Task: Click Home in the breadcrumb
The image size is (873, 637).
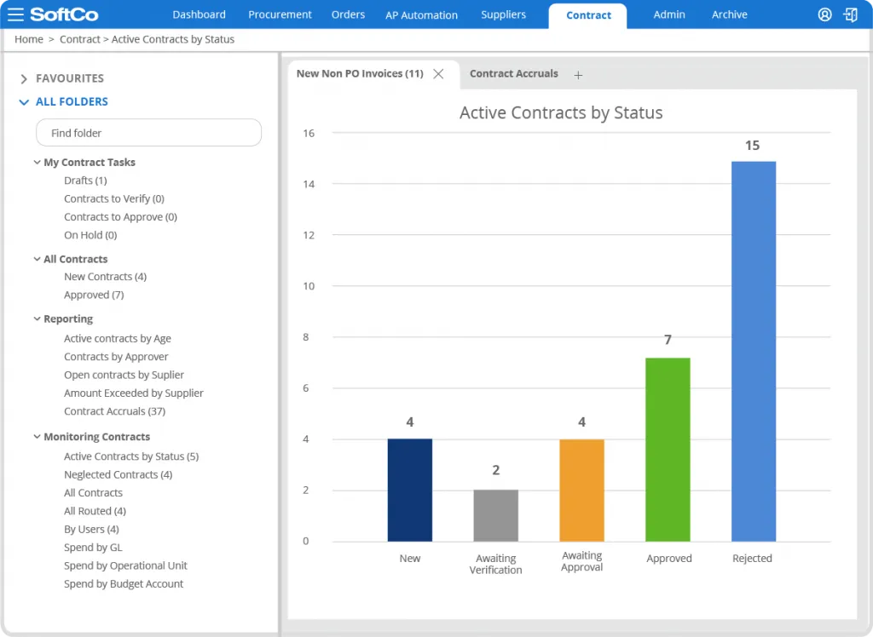Action: (29, 39)
